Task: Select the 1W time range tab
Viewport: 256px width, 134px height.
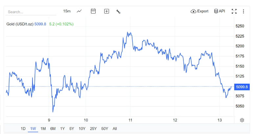Action: (33, 128)
